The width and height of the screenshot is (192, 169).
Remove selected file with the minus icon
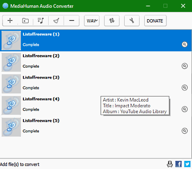[72, 20]
